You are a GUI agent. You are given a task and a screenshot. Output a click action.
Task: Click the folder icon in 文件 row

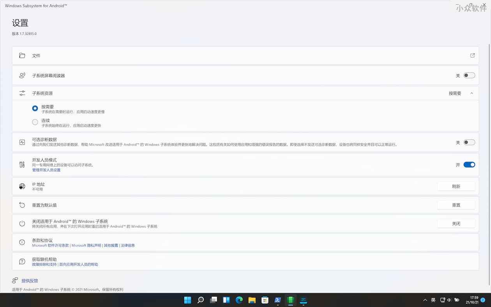click(22, 56)
